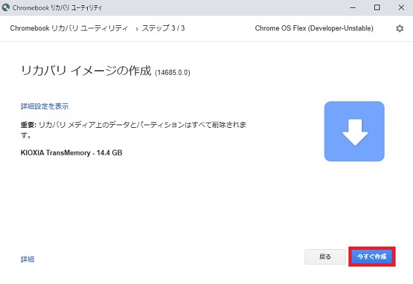Click the Chromebook リカバリ ユーティリティ breadcrumb

coord(69,28)
